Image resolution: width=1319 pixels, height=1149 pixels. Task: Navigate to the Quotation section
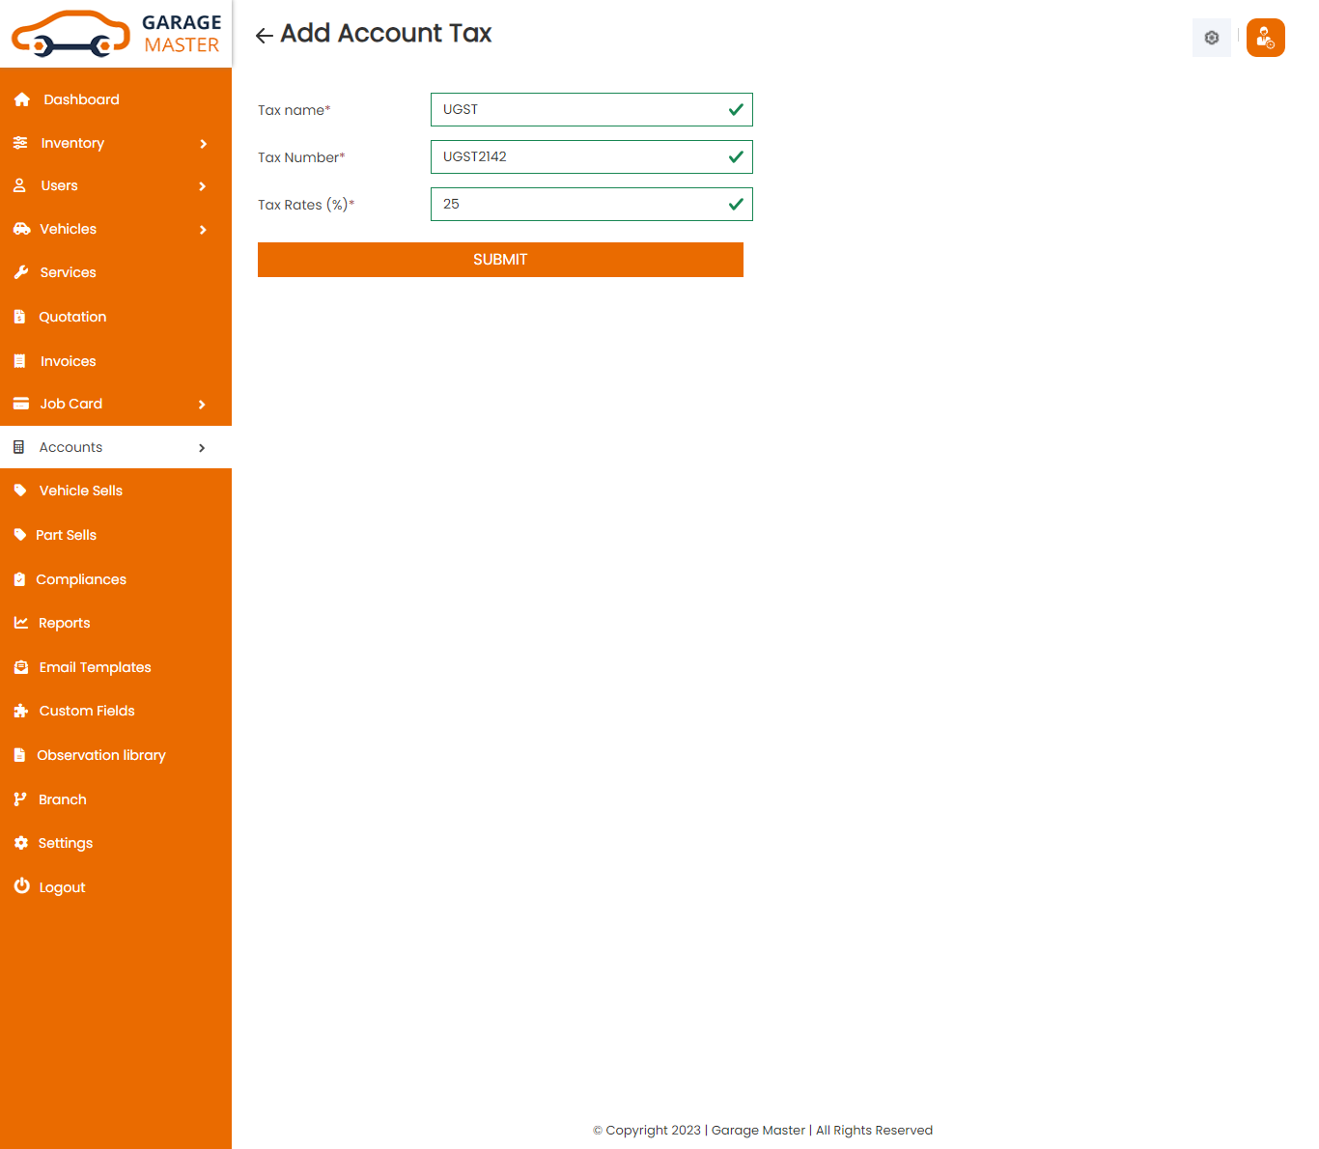(x=72, y=317)
